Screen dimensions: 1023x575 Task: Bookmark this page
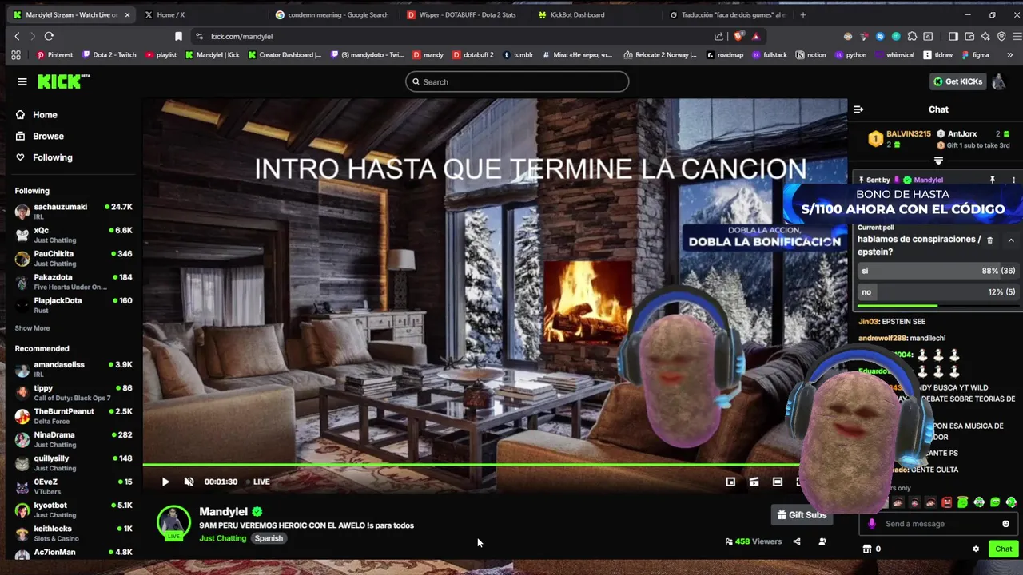tap(178, 36)
